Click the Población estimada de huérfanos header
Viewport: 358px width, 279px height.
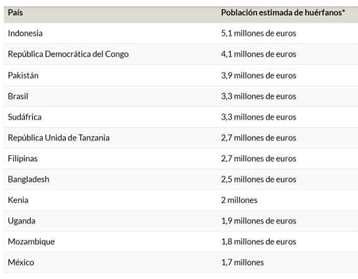coord(283,13)
